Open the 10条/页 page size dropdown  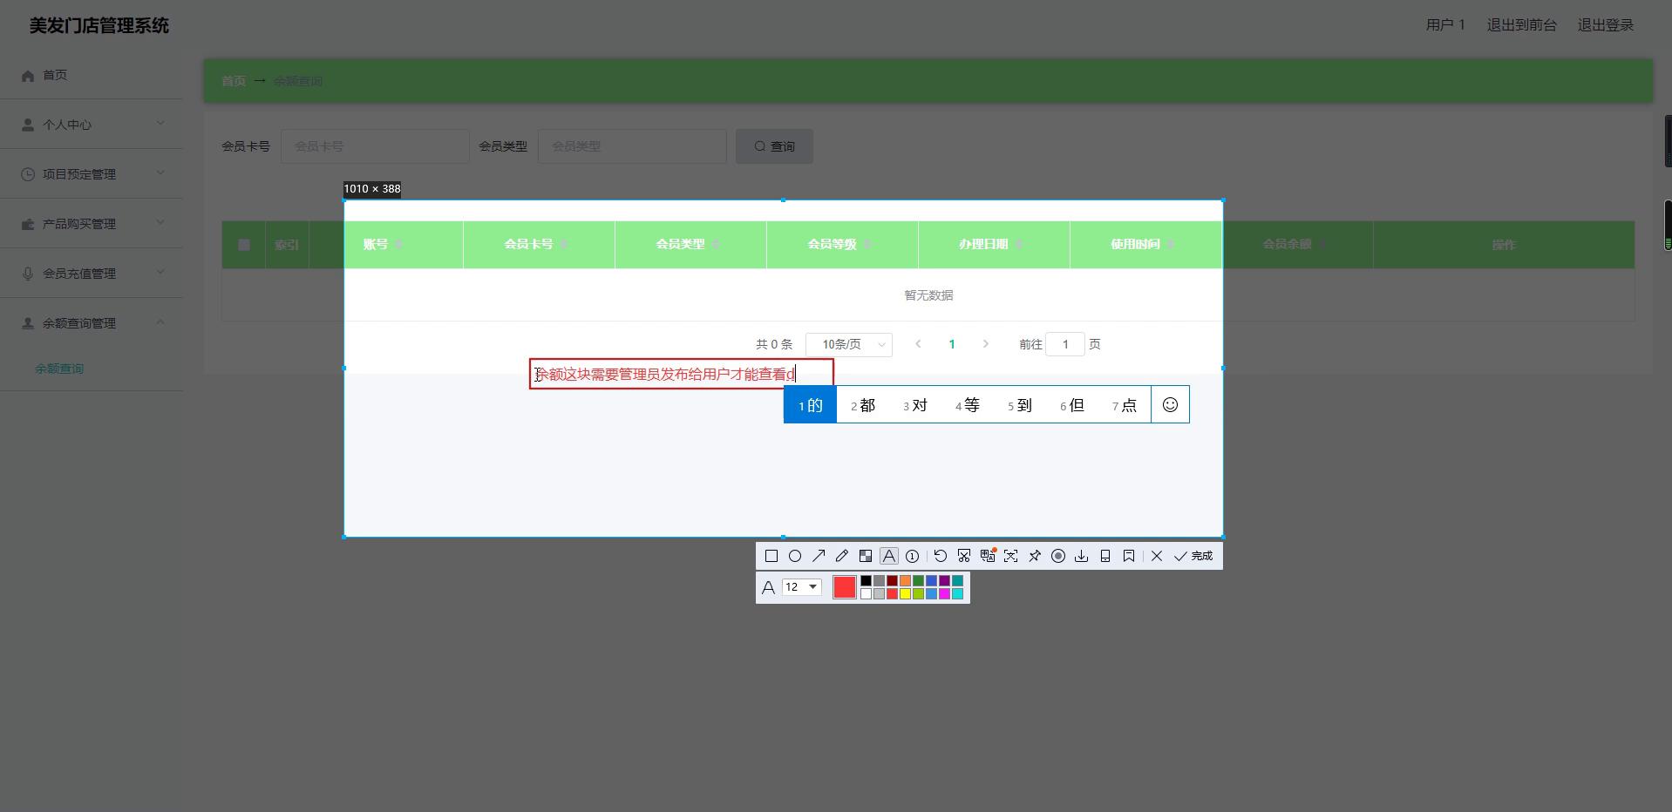point(848,345)
